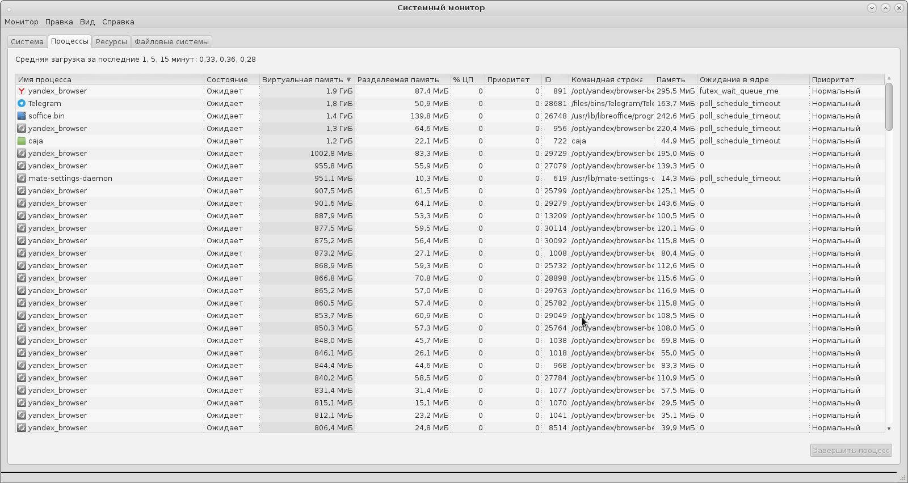Select the row with ID 1041
This screenshot has width=908, height=483.
click(x=450, y=416)
